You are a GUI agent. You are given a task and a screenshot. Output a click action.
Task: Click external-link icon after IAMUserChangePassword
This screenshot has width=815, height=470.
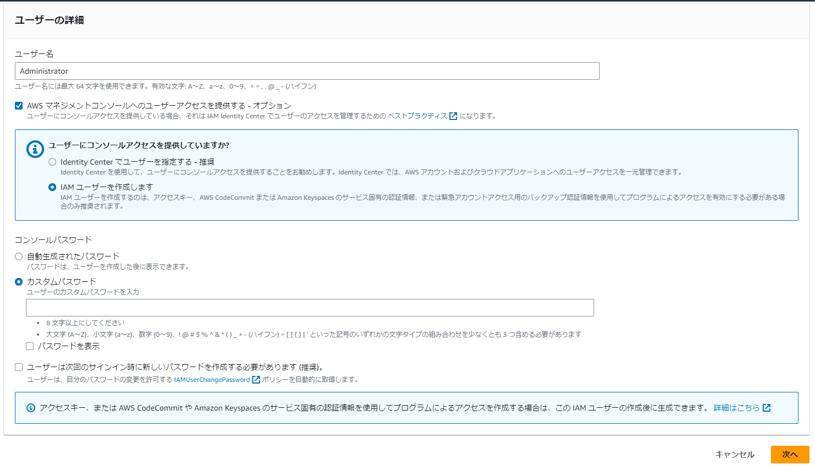(256, 380)
